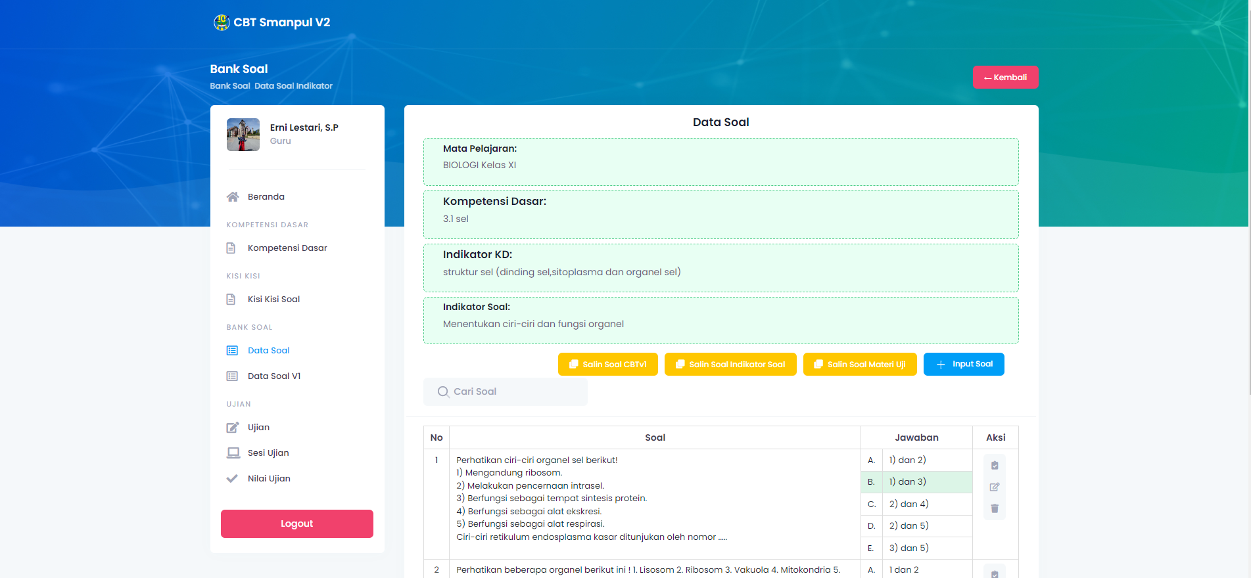The image size is (1251, 578).
Task: Click the list icon beside Data Soal V1
Action: click(232, 376)
